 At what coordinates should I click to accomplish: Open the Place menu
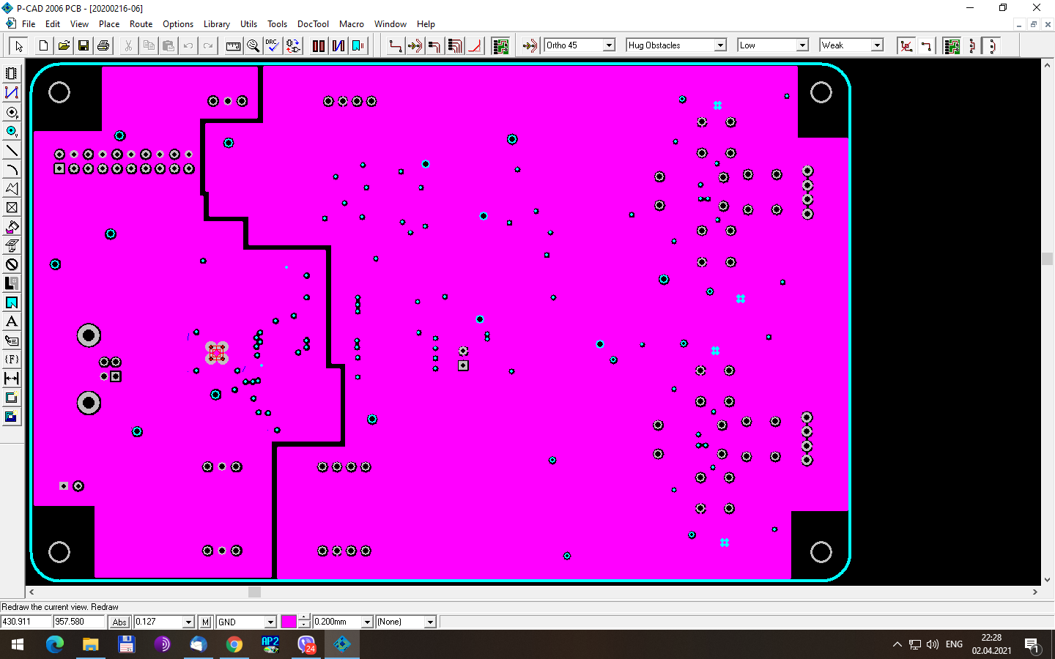(109, 24)
